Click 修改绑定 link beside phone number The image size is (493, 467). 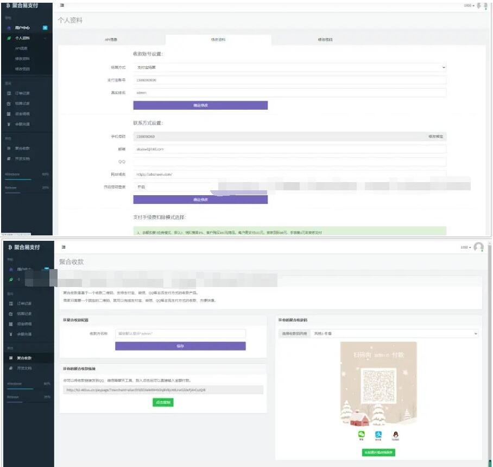[435, 136]
